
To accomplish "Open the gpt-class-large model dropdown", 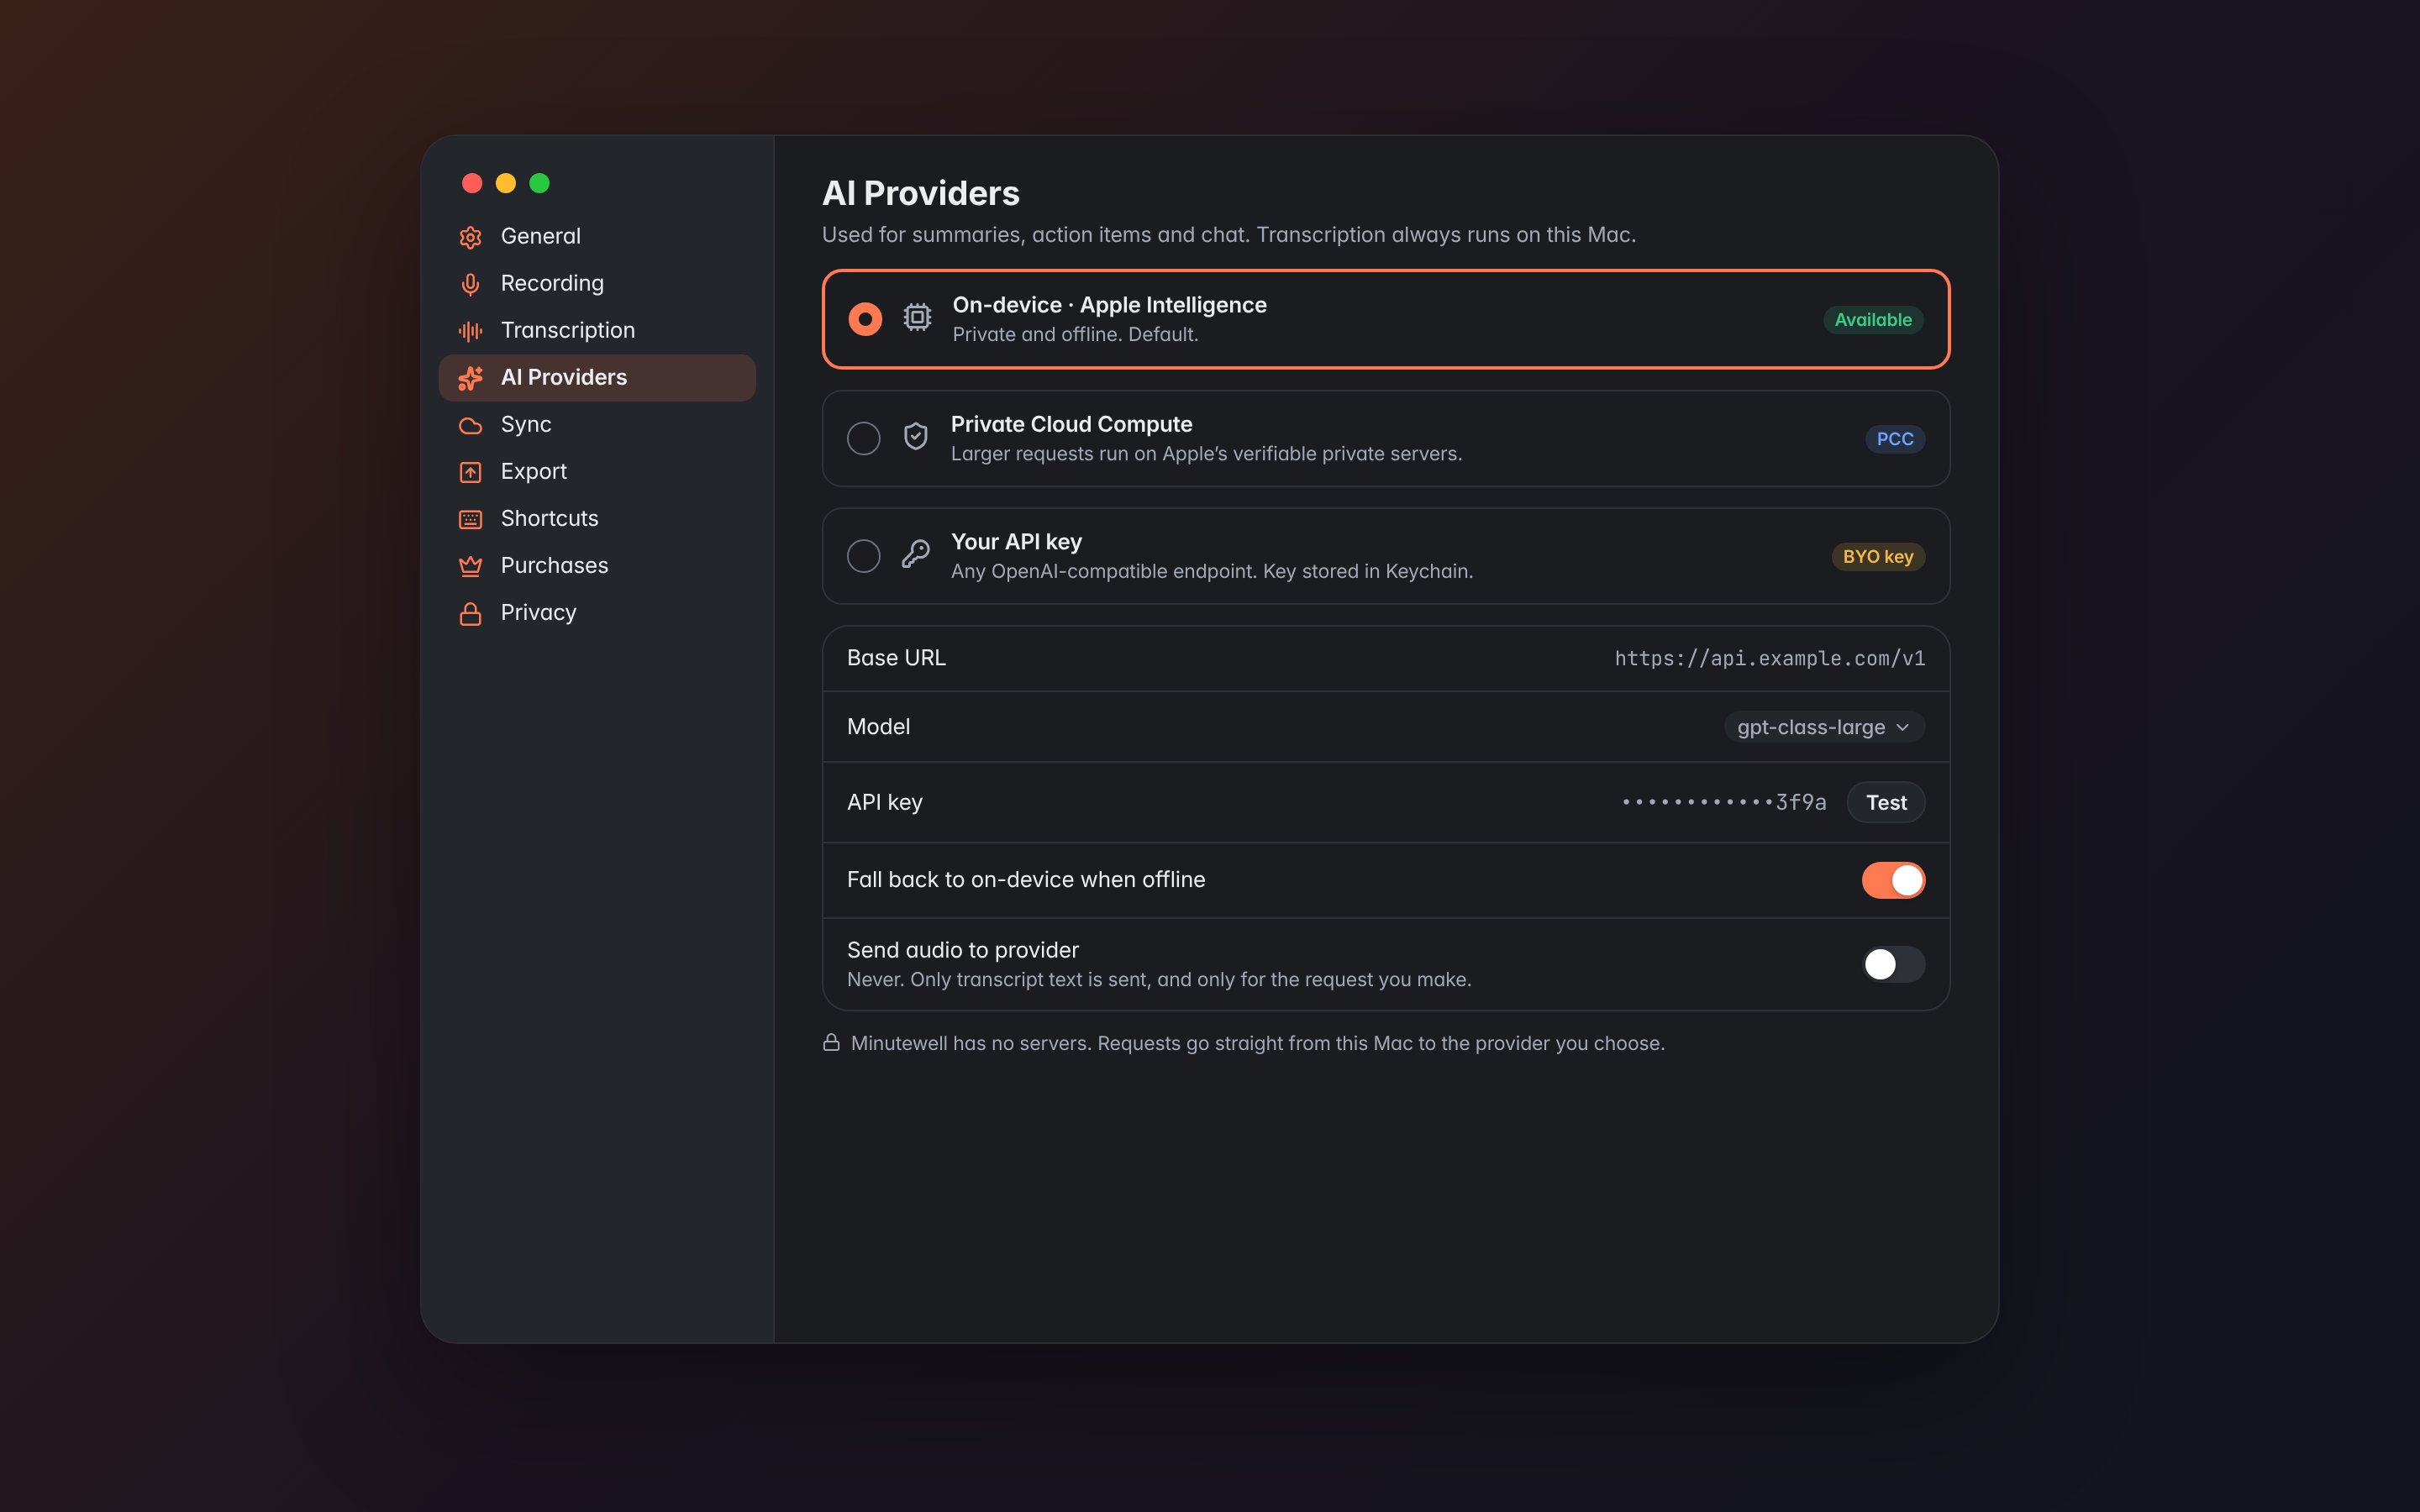I will click(1824, 727).
